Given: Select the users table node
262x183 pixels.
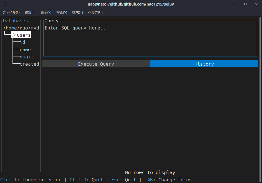Looking at the screenshot, I should coord(24,35).
